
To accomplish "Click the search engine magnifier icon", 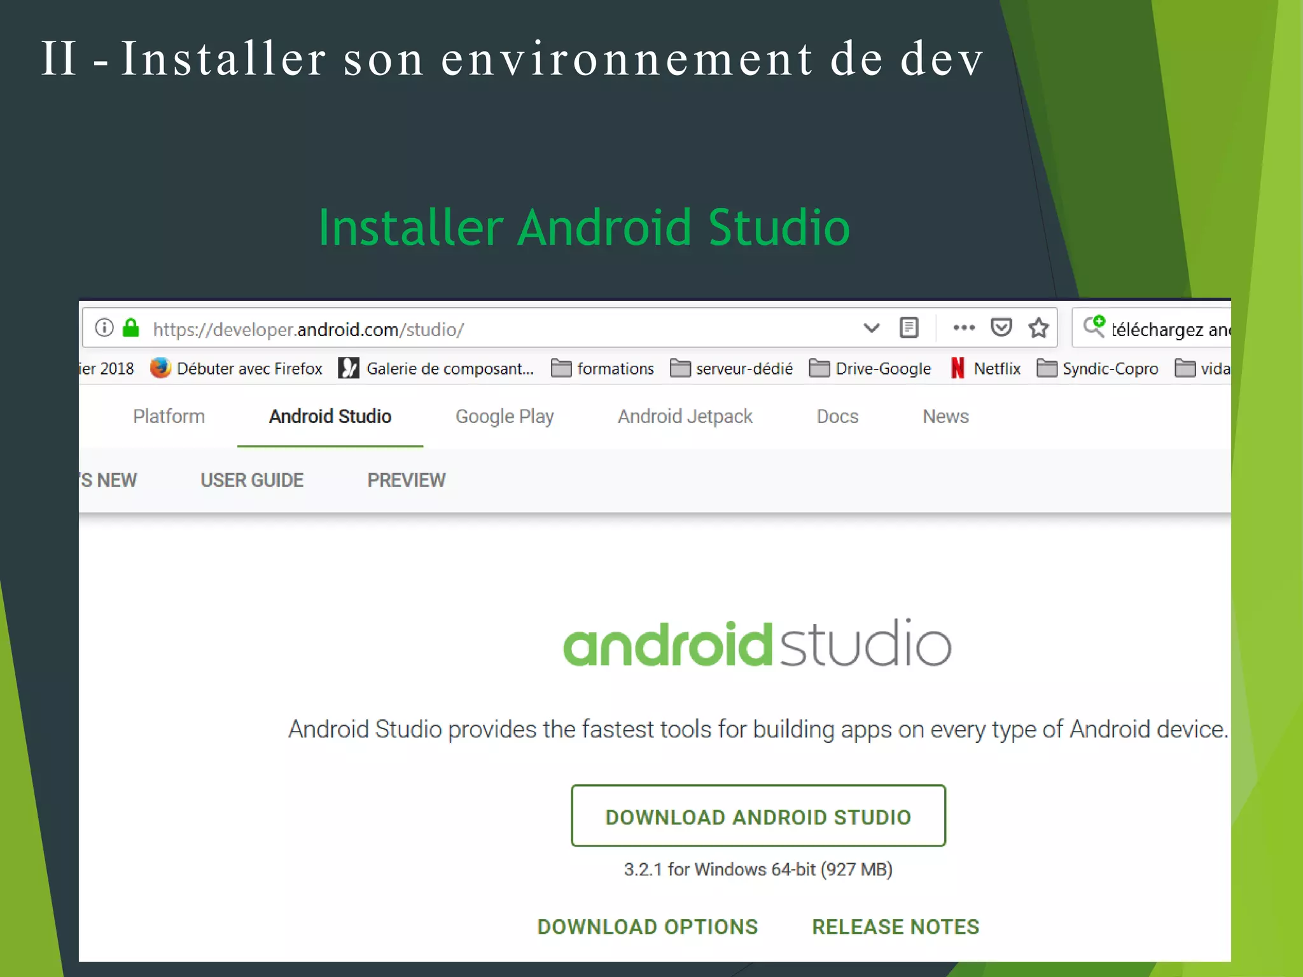I will (x=1094, y=327).
